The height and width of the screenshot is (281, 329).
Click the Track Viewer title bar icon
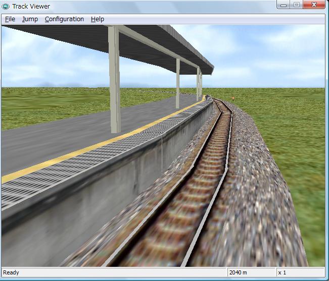6,6
